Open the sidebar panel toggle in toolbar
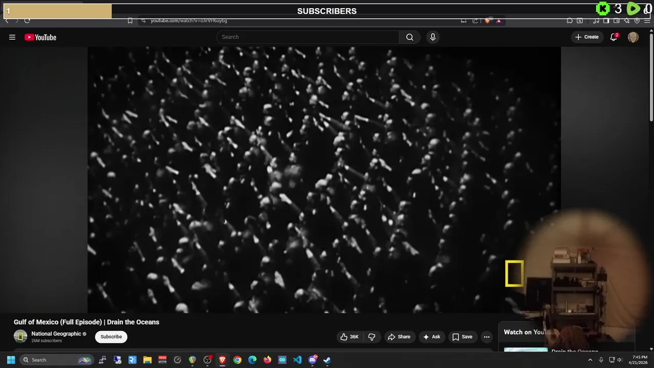This screenshot has height=368, width=654. (x=606, y=20)
